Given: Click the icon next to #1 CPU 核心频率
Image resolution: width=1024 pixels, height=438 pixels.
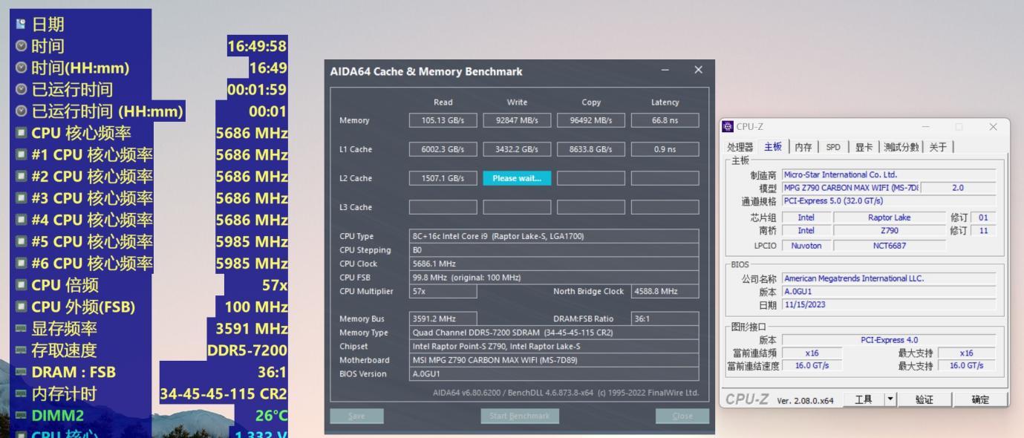Looking at the screenshot, I should click(x=21, y=155).
